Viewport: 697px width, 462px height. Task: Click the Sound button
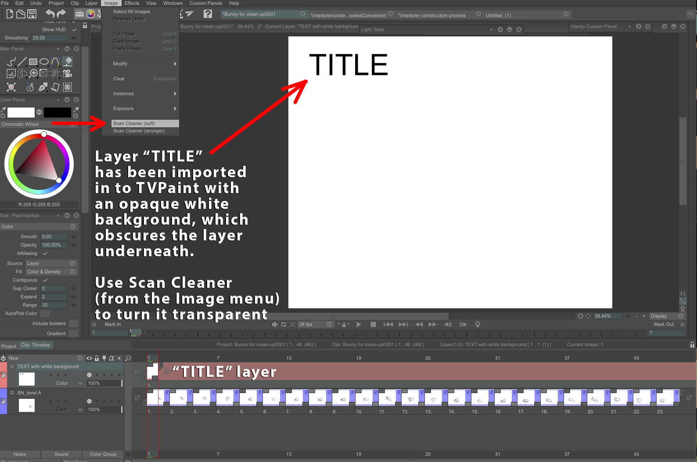click(x=61, y=454)
